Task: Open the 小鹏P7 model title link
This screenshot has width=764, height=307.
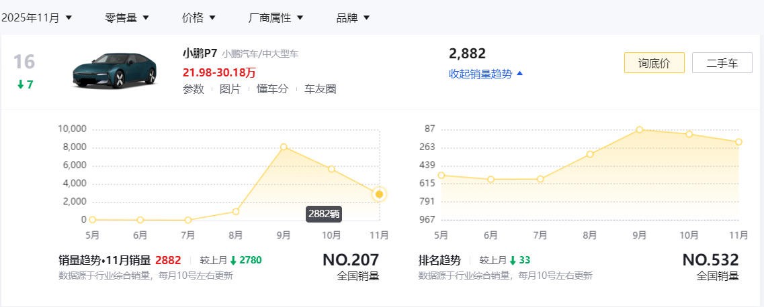Action: 200,54
